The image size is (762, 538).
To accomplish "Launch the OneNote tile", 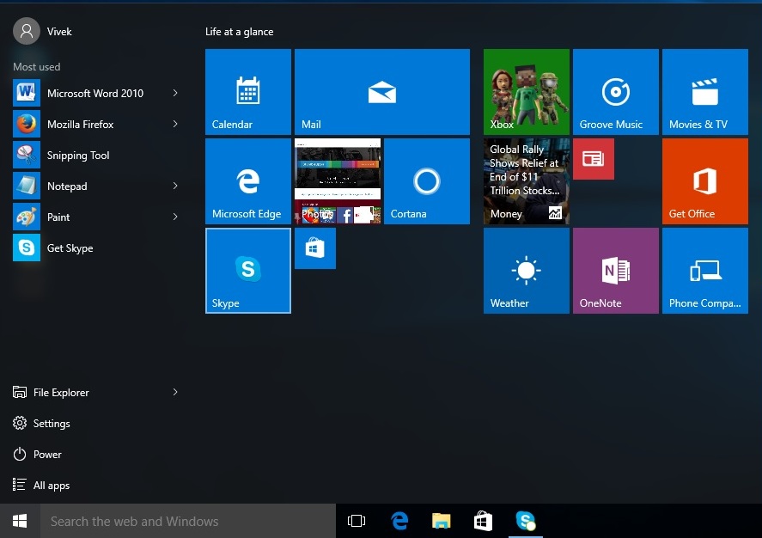I will (616, 271).
